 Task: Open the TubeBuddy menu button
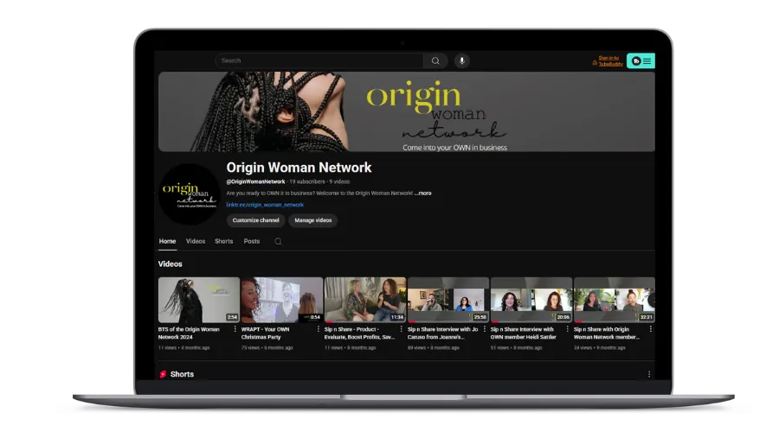[641, 61]
